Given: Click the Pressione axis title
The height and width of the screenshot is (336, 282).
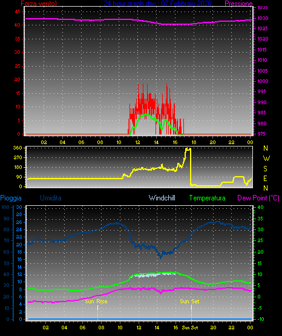Looking at the screenshot, I should 238,4.
